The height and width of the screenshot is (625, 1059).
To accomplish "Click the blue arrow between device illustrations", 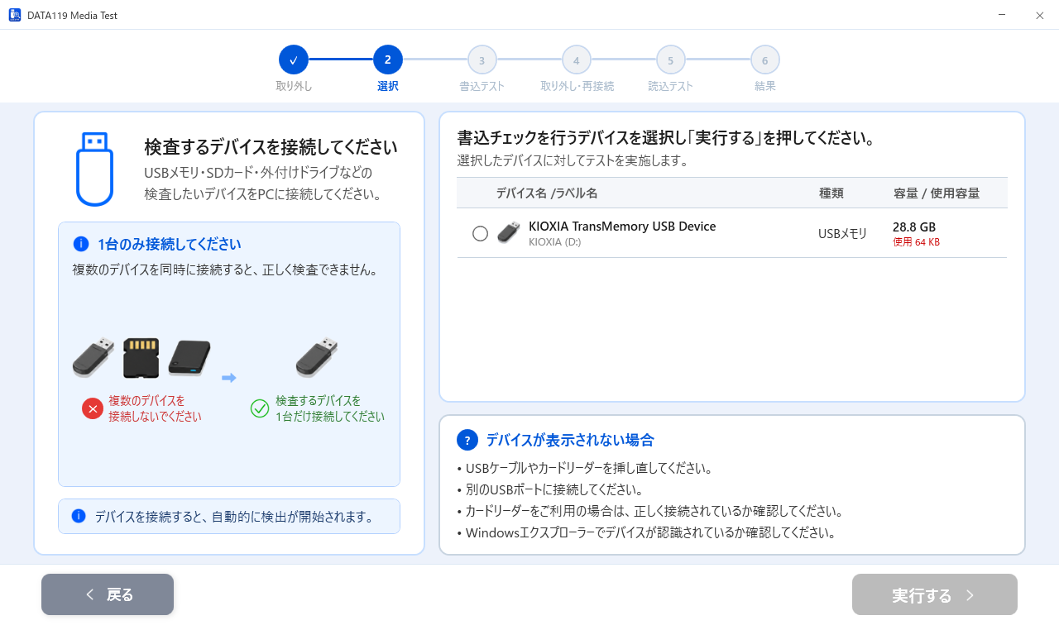I will point(229,378).
